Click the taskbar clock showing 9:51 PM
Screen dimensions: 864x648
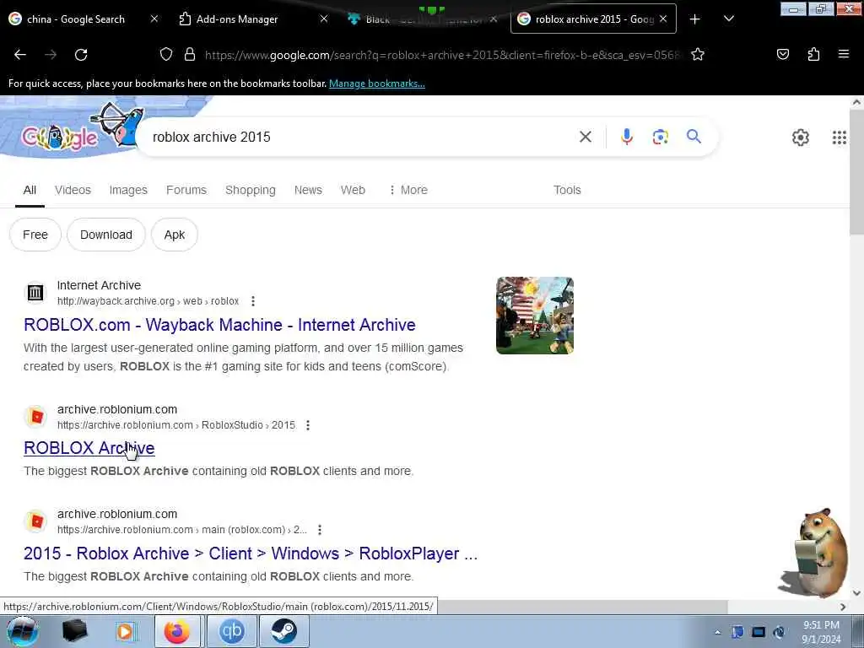821,632
